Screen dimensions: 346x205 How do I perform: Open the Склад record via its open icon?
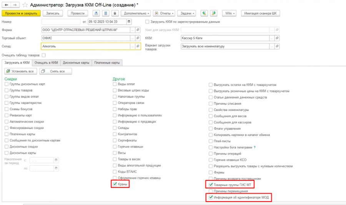(138, 46)
